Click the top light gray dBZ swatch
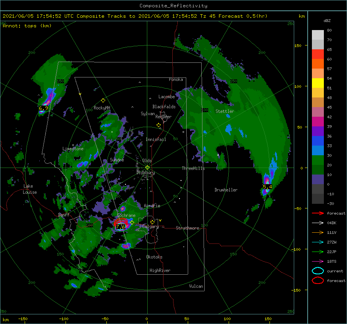Viewport: 347px width, 324px height. pyautogui.click(x=318, y=35)
